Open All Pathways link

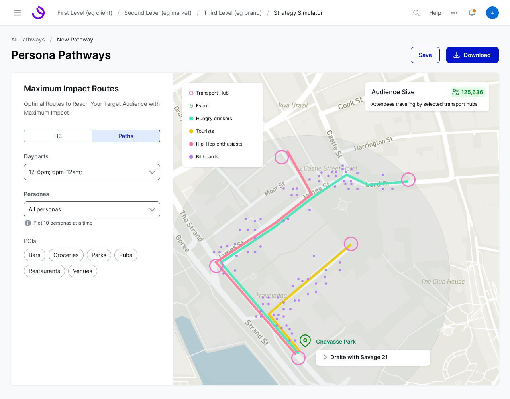(x=28, y=40)
